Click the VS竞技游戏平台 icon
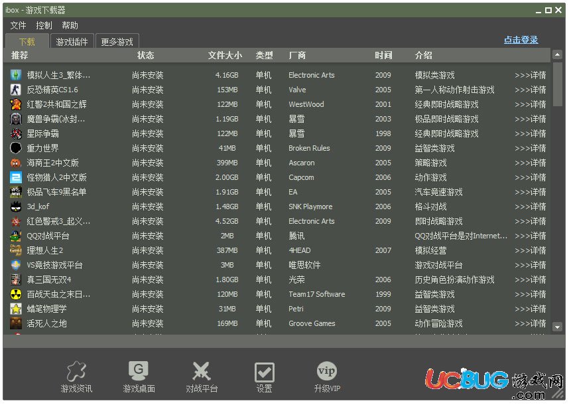Image resolution: width=569 pixels, height=405 pixels. point(16,265)
